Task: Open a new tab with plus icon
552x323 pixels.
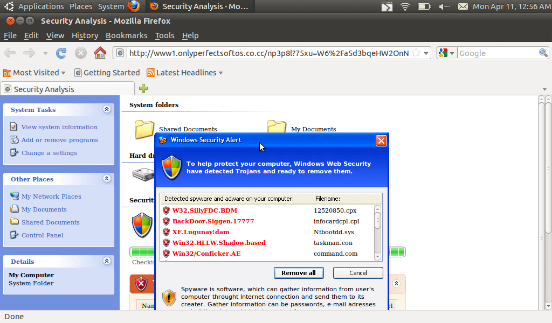Action: pos(143,88)
